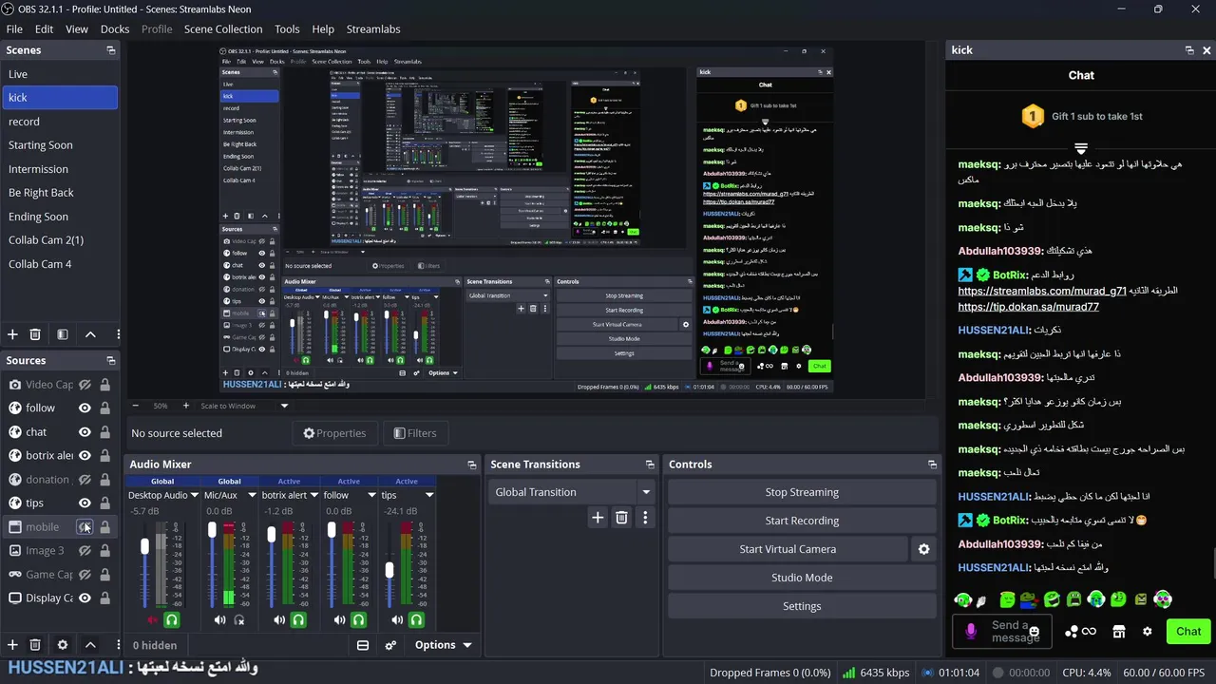Show the donation source
Image resolution: width=1216 pixels, height=684 pixels.
tap(85, 480)
